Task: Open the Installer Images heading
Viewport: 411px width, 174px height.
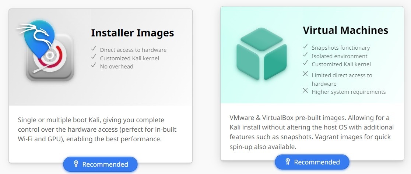Action: pos(132,33)
